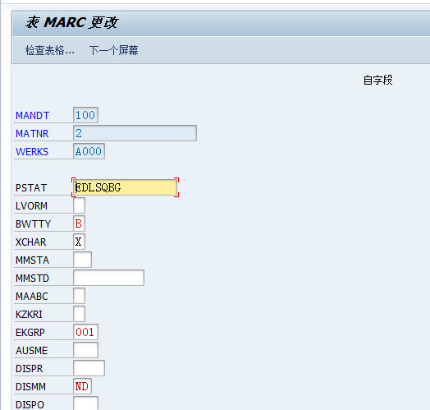Click the MATNR field label

(32, 134)
